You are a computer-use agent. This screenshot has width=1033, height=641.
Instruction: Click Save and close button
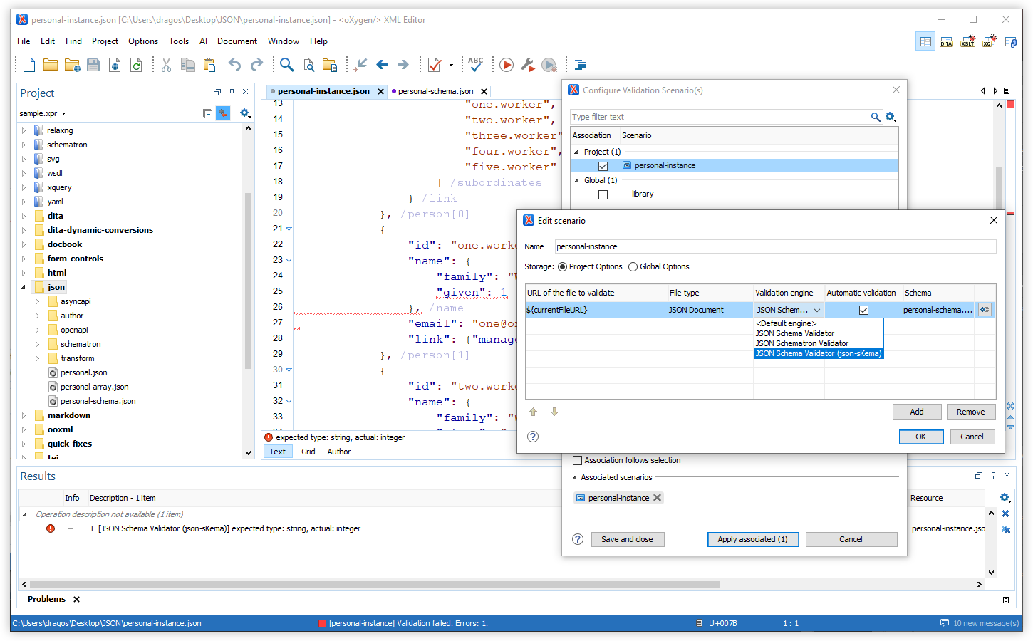627,539
